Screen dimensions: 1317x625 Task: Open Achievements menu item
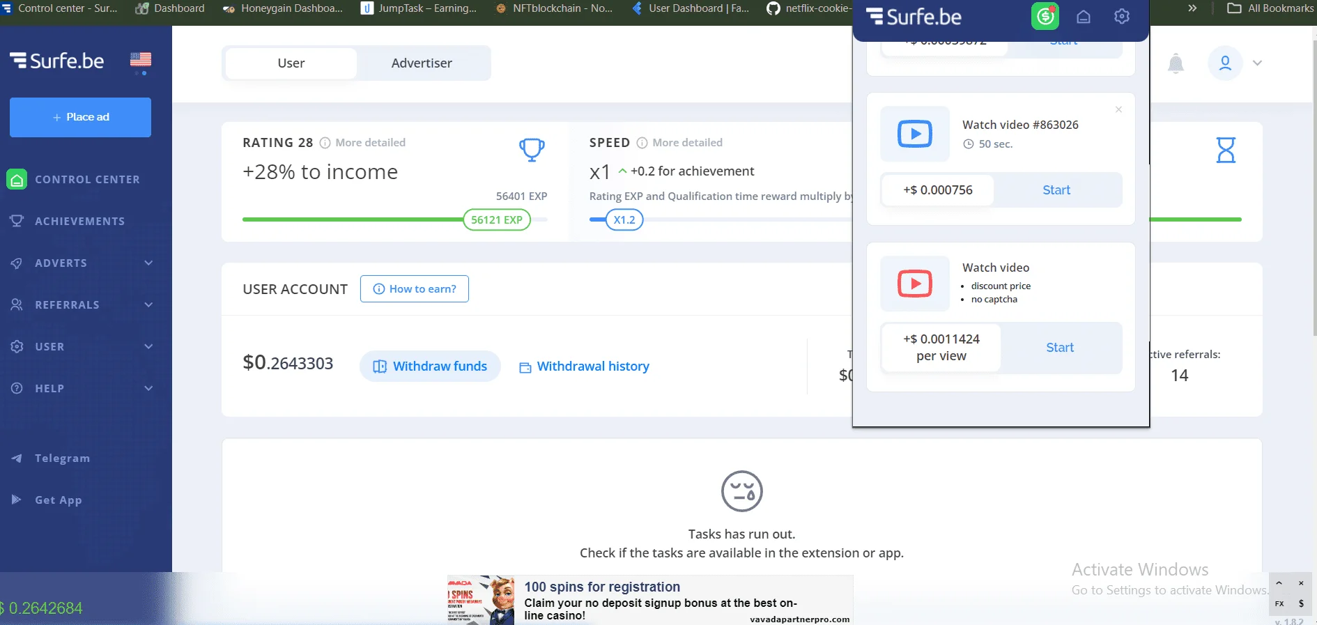pyautogui.click(x=80, y=221)
